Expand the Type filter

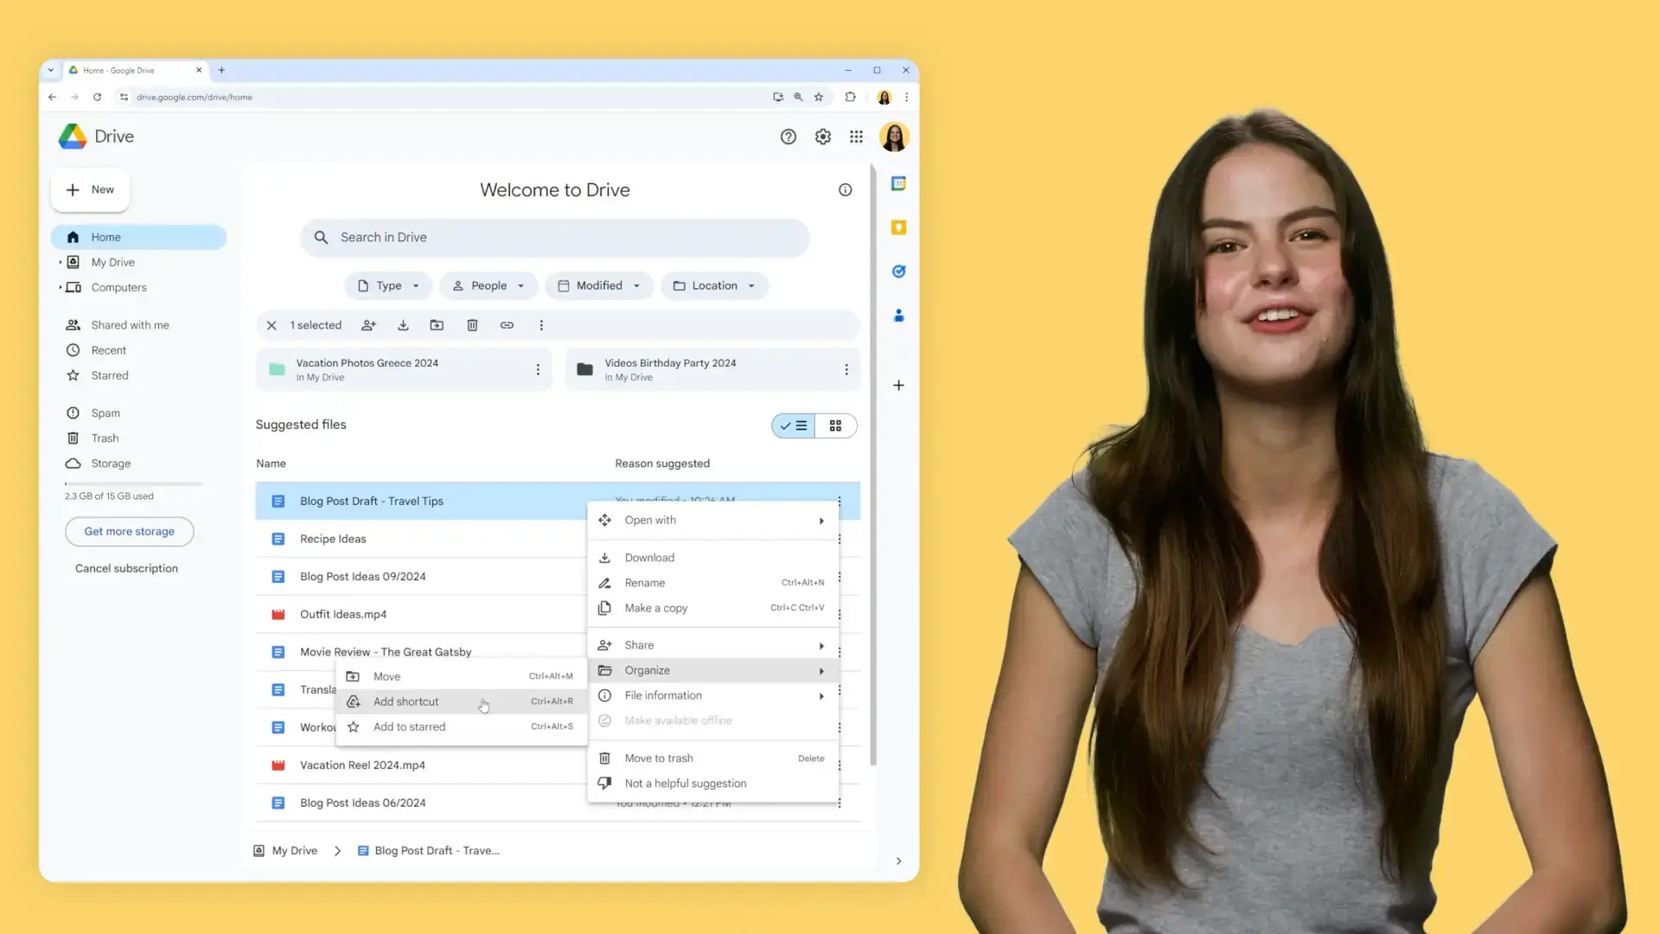(x=387, y=285)
